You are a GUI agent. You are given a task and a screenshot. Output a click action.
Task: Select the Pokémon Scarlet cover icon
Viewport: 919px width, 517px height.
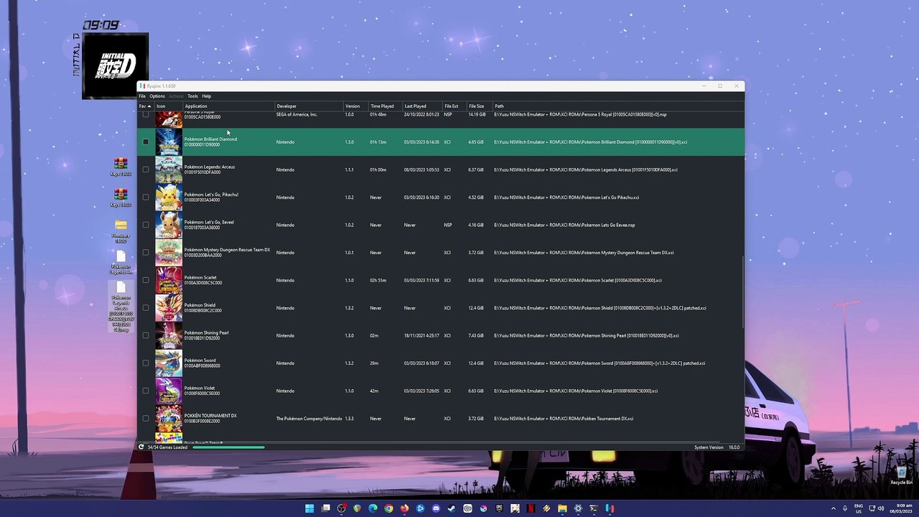169,280
